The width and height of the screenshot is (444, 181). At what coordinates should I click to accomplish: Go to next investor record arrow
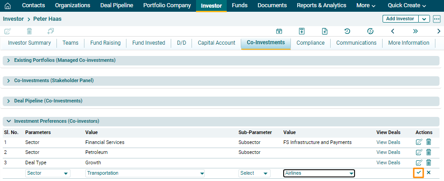click(439, 31)
